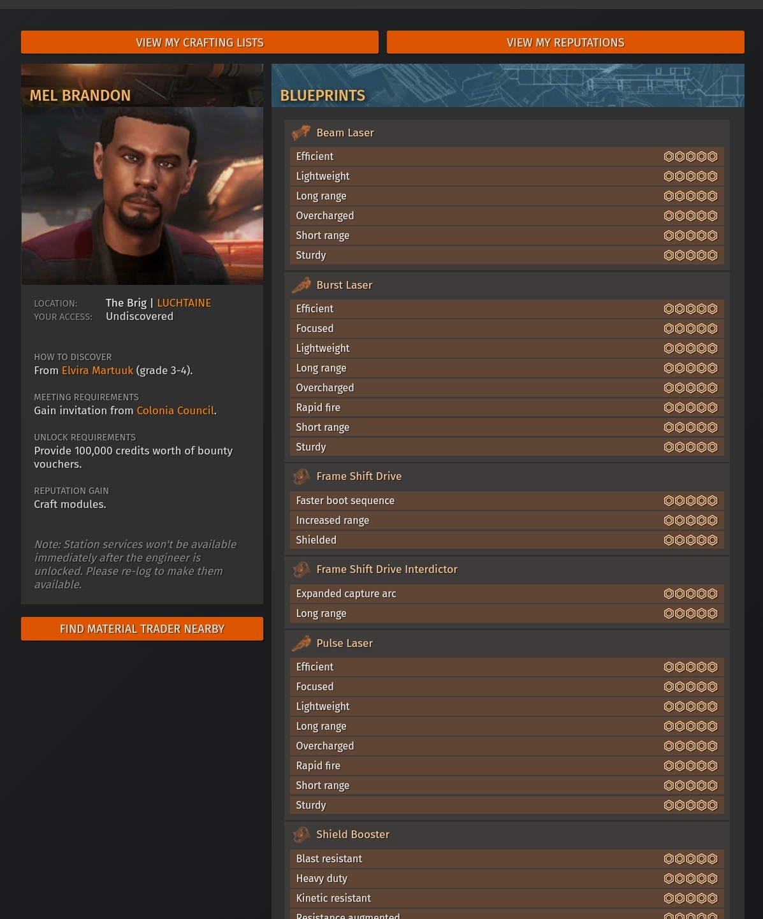Open the Elvira Martuuk engineer link

coord(98,370)
